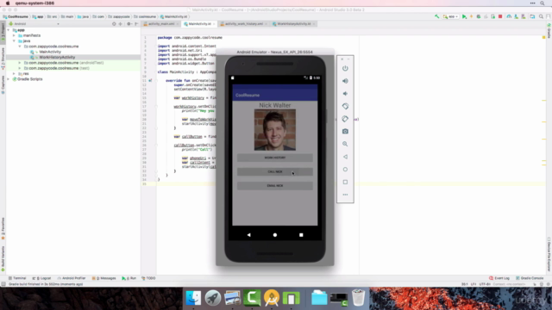Expand the Gradle Scripts node

9,79
